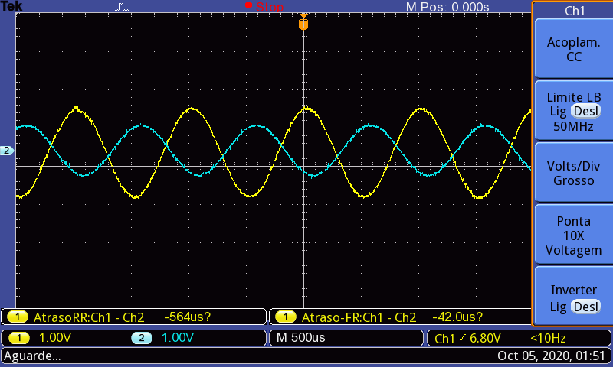This screenshot has height=367, width=613.
Task: Click the cyan channel 2 badge in scale bar
Action: pyautogui.click(x=142, y=338)
